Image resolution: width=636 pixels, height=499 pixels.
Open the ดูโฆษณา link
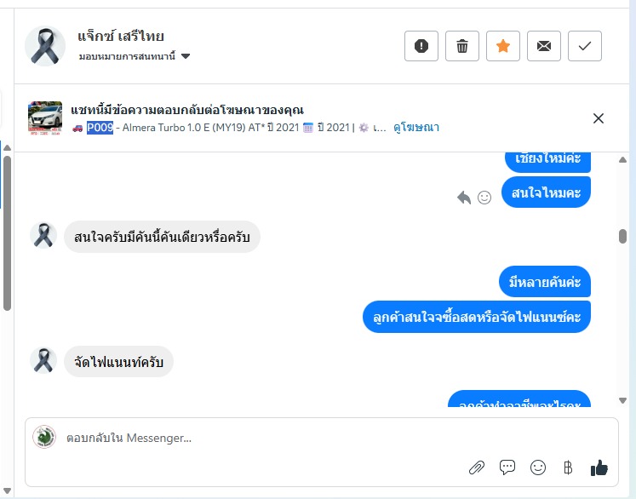tap(416, 128)
